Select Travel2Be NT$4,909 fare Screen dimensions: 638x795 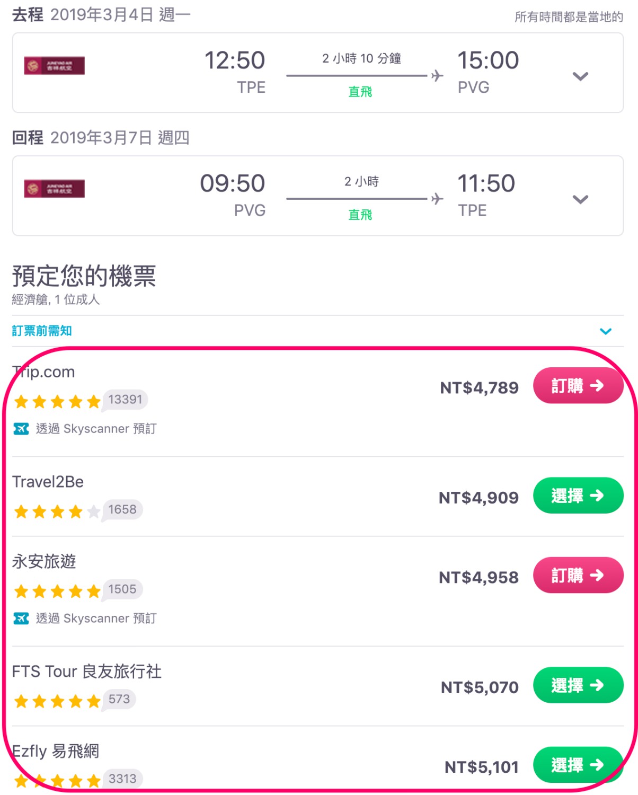pyautogui.click(x=578, y=496)
